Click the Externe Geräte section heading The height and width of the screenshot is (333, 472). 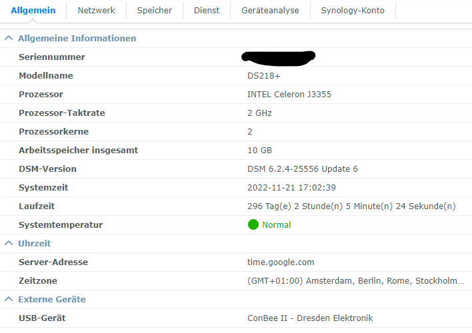pos(52,299)
